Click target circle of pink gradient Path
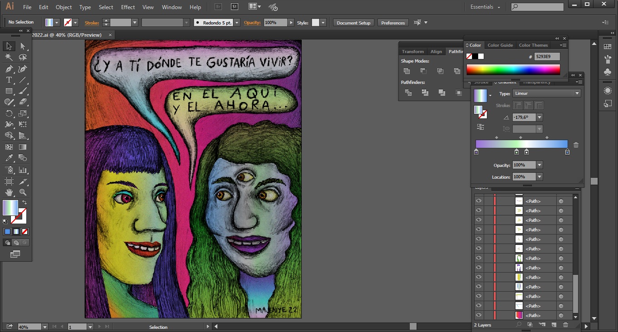Image resolution: width=618 pixels, height=332 pixels. tap(561, 315)
